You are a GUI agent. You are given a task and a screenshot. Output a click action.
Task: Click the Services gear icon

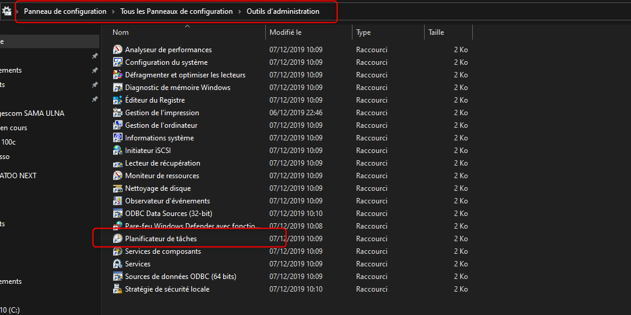point(117,263)
